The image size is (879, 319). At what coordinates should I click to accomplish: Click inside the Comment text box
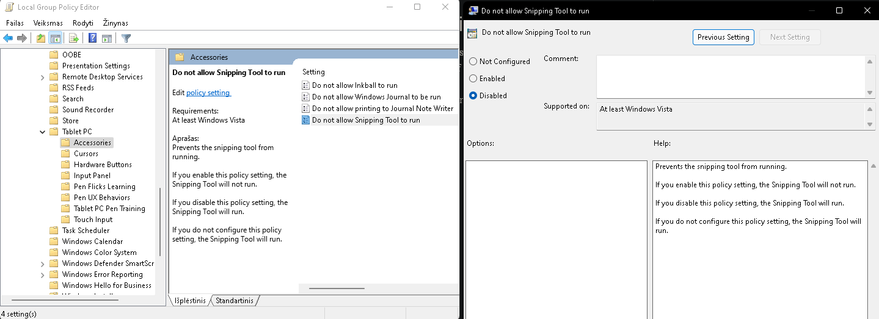point(731,76)
